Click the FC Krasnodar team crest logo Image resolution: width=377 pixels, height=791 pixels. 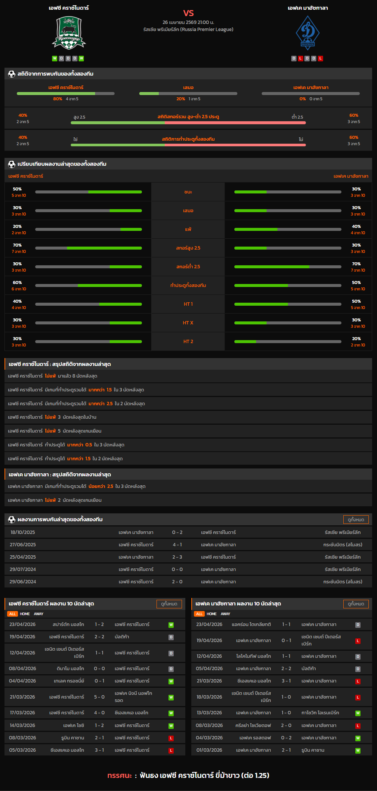[x=69, y=33]
